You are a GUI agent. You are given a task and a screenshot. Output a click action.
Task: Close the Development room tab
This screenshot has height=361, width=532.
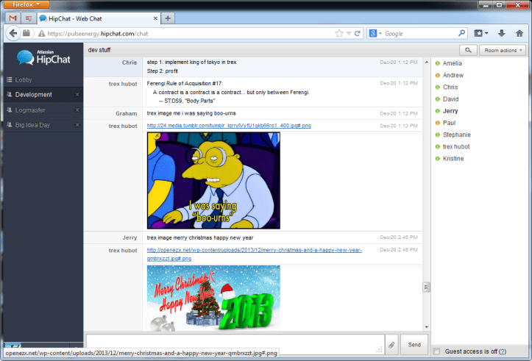77,95
